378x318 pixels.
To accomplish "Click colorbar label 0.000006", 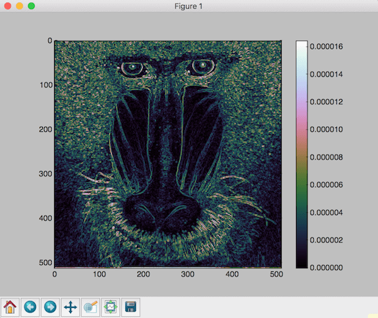I will click(326, 185).
